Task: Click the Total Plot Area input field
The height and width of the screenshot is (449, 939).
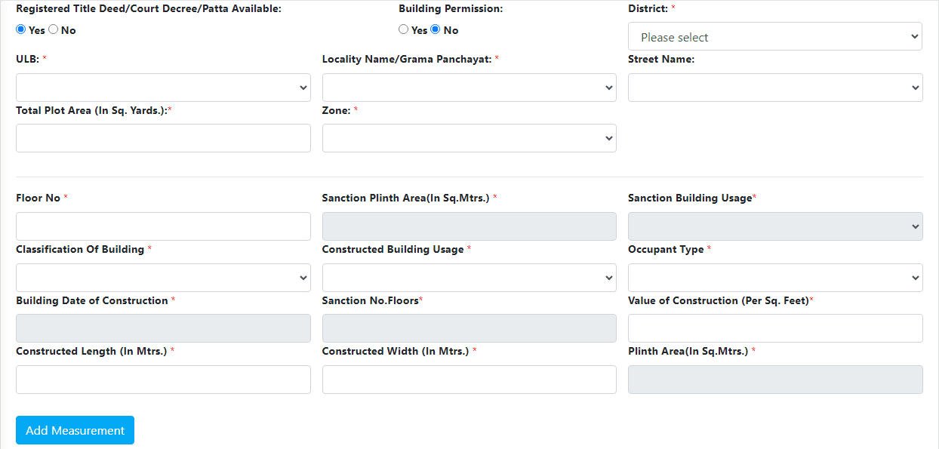Action: pyautogui.click(x=163, y=138)
